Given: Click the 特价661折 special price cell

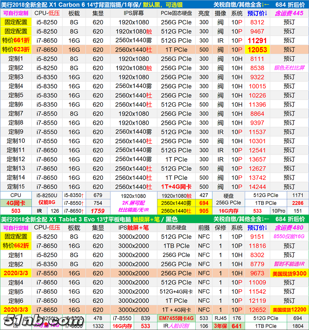Looking at the screenshot, I should tap(16, 40).
